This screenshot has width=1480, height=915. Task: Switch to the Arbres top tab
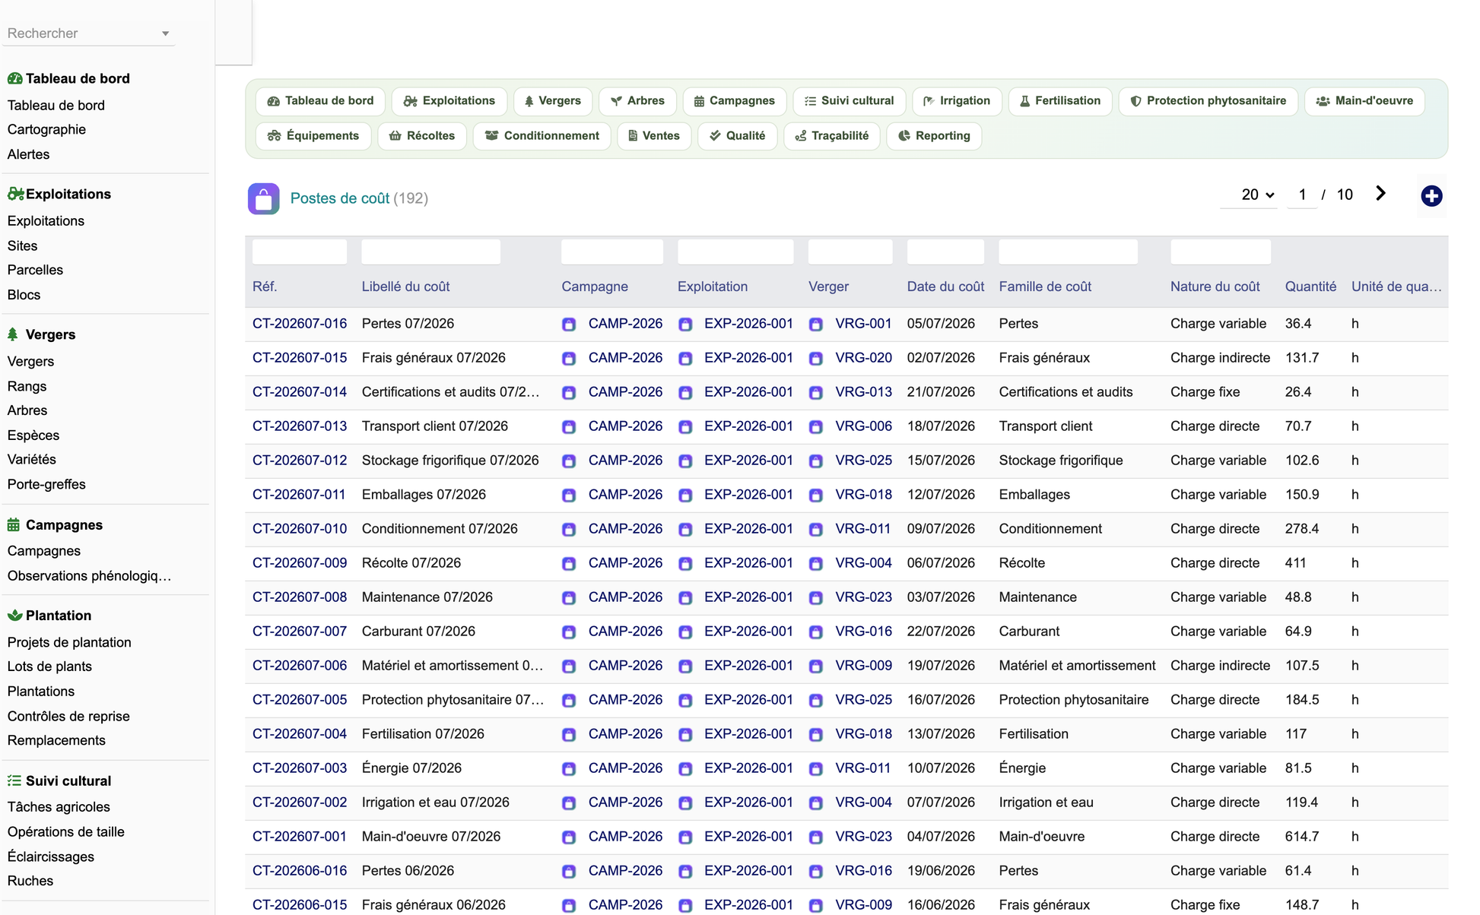tap(637, 101)
